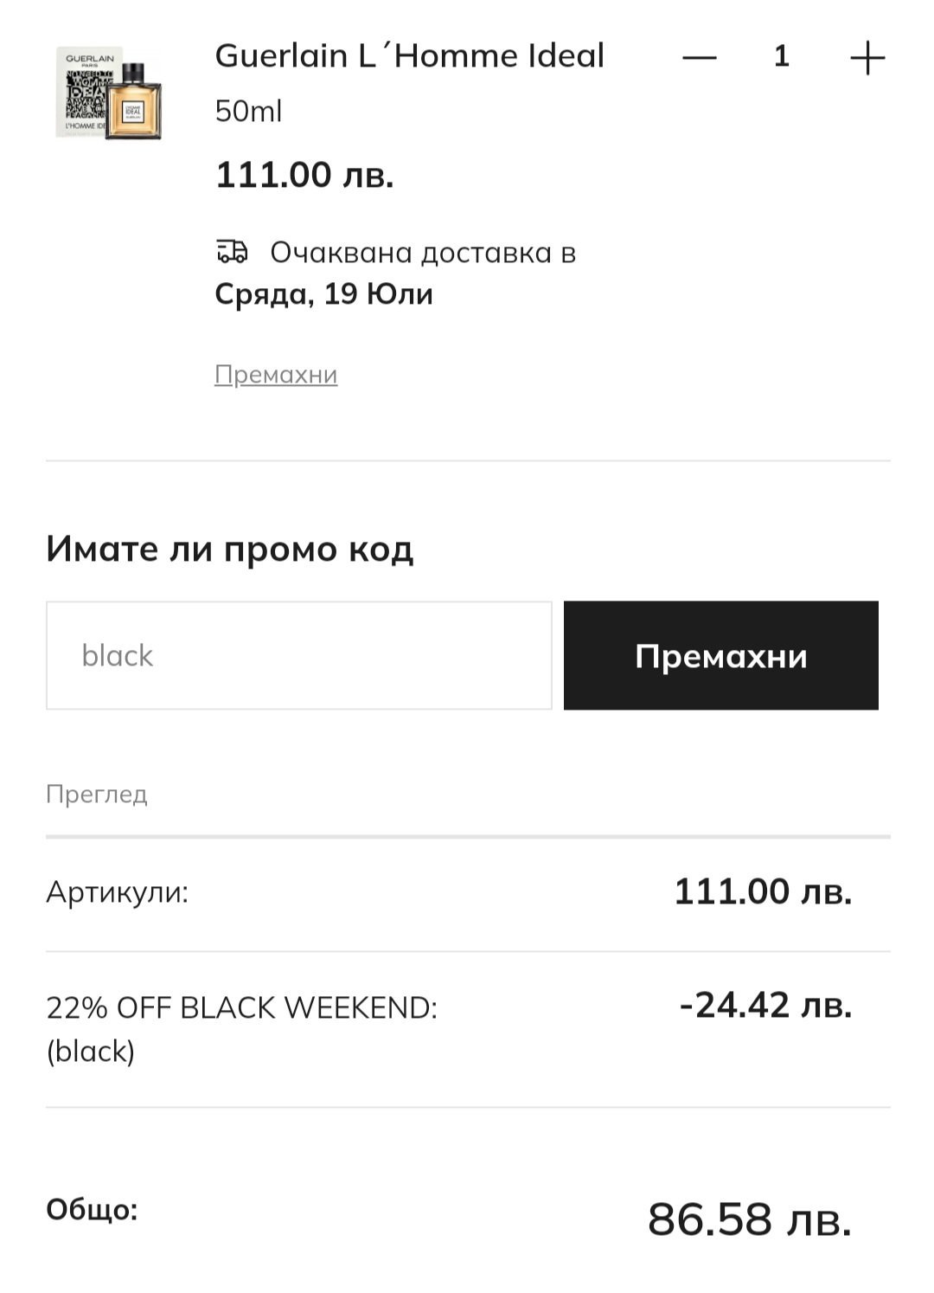
Task: Click the quantity number 1
Action: click(781, 57)
